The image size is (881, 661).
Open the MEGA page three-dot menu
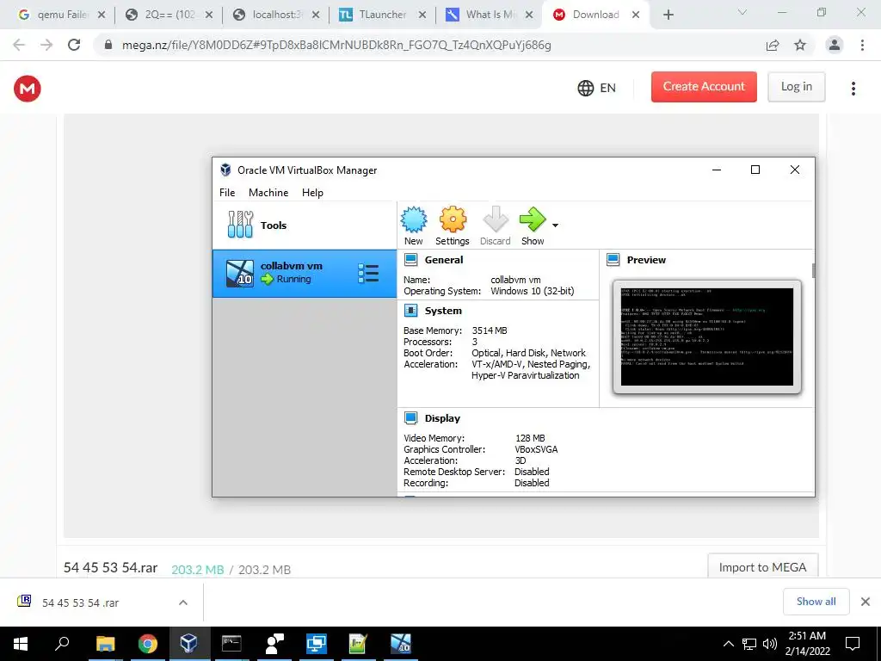tap(853, 89)
